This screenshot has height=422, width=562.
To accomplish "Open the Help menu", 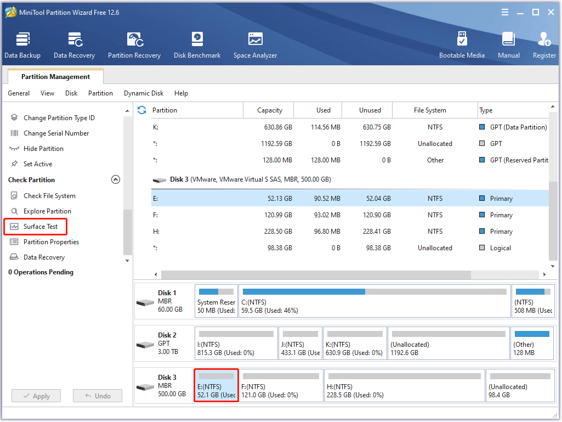I will point(181,93).
